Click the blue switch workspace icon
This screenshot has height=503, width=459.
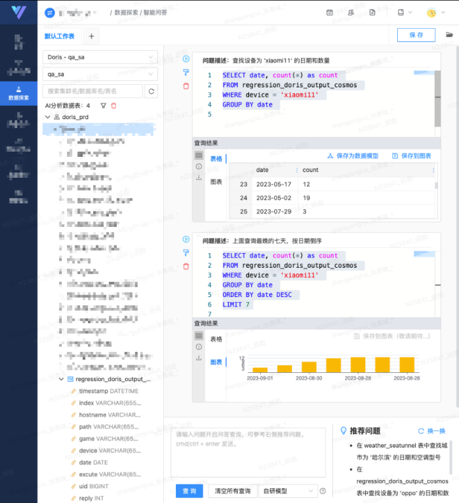tap(50, 13)
